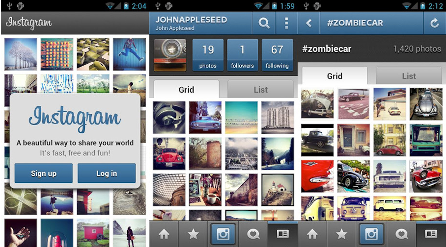Tap the vintage camera profile picture
The width and height of the screenshot is (446, 247).
[170, 55]
